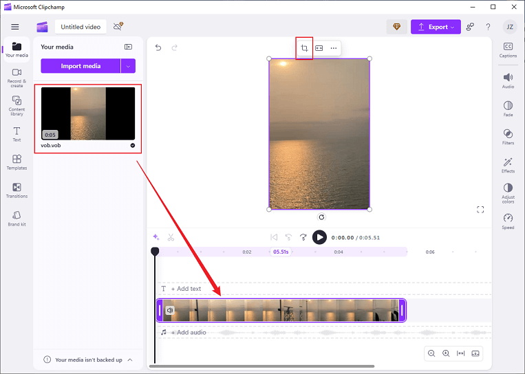Rename the Untitled video title field

tap(81, 27)
